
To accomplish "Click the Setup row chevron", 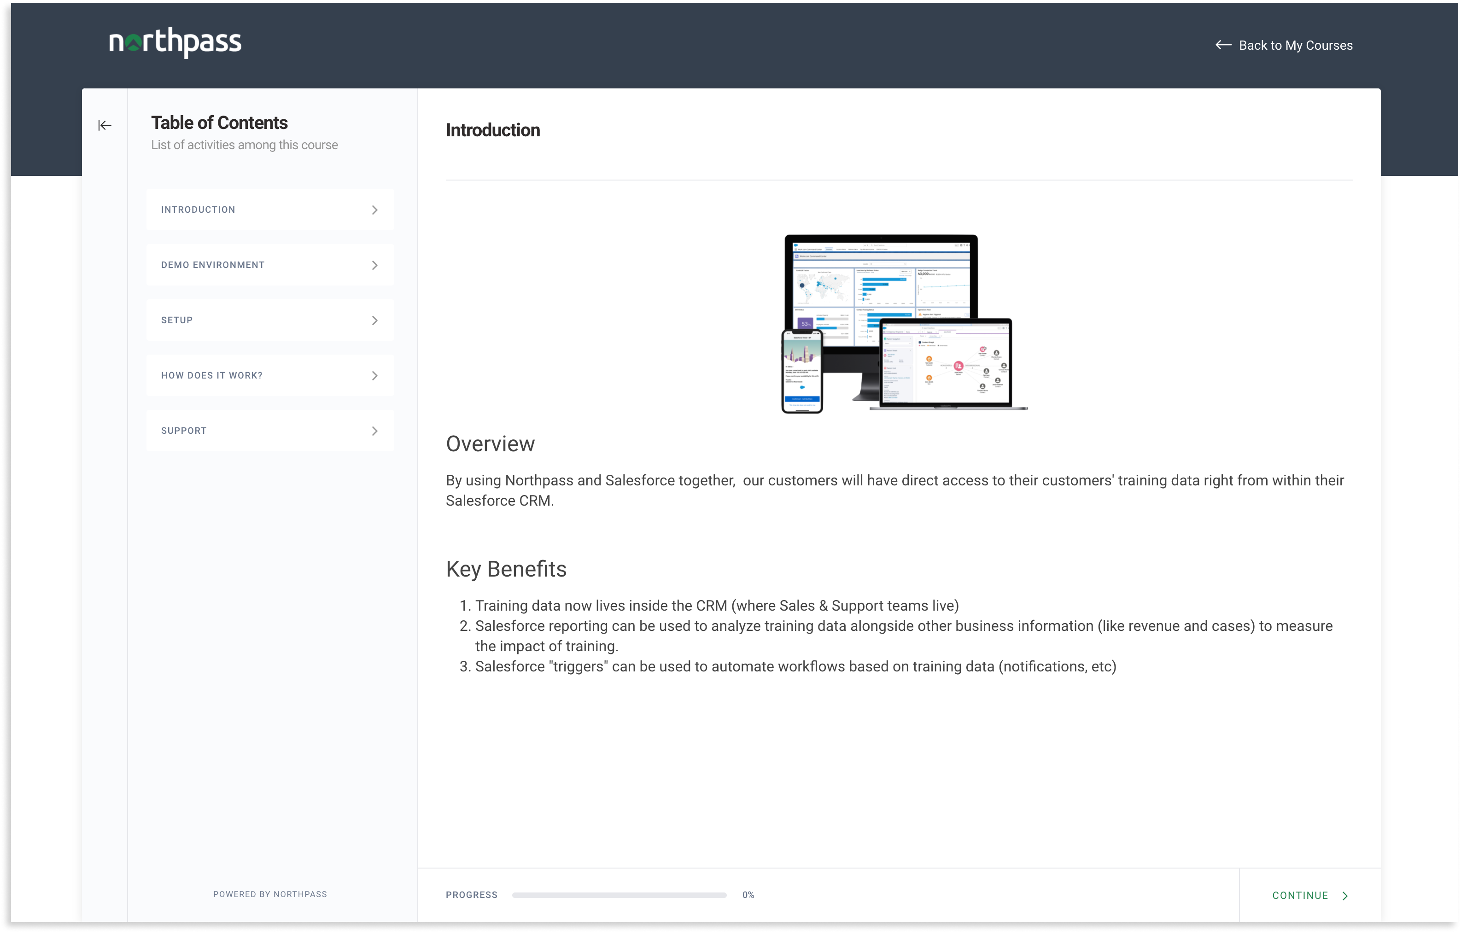I will 374,321.
